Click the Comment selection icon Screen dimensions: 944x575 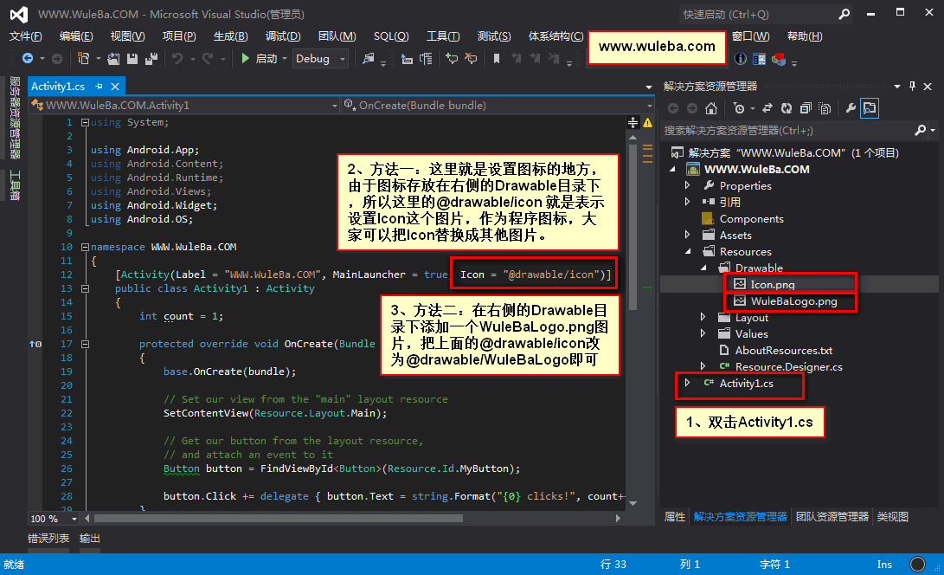click(452, 58)
